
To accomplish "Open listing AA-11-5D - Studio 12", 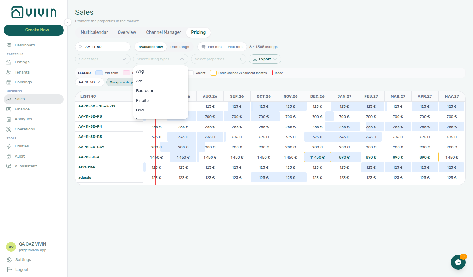I will click(97, 106).
